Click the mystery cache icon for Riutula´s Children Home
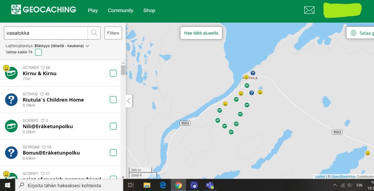The width and height of the screenshot is (374, 191). coord(11,100)
